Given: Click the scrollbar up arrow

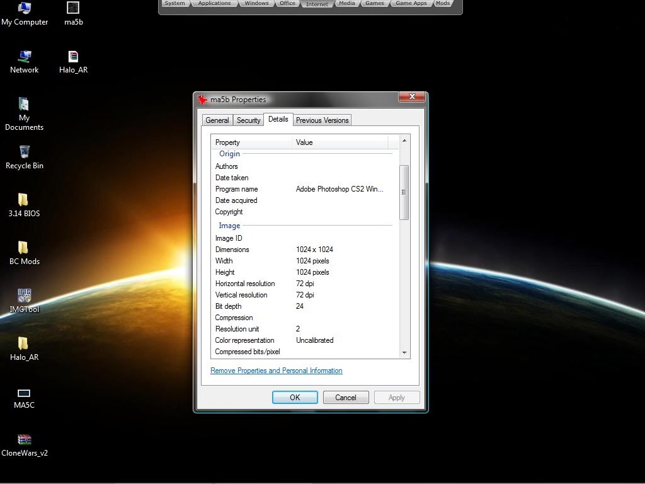Looking at the screenshot, I should (404, 141).
